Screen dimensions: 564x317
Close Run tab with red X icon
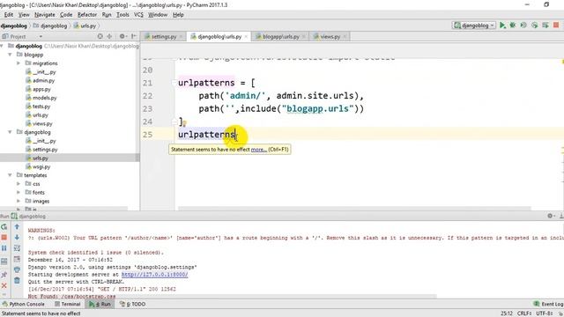pos(4,285)
